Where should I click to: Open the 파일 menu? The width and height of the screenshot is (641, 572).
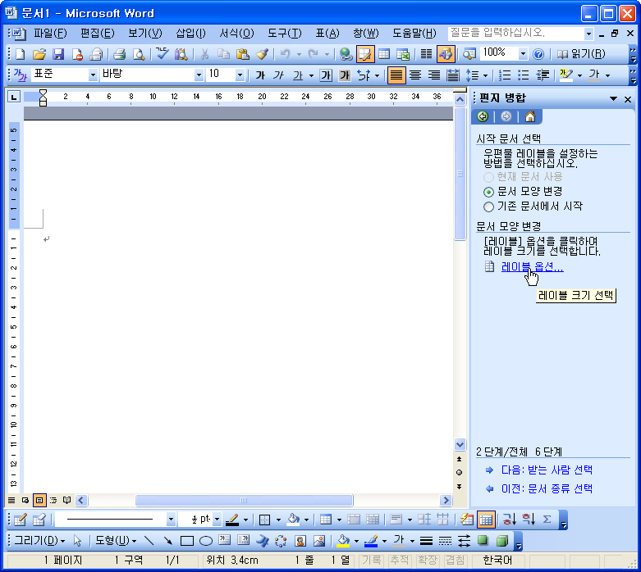[x=50, y=33]
